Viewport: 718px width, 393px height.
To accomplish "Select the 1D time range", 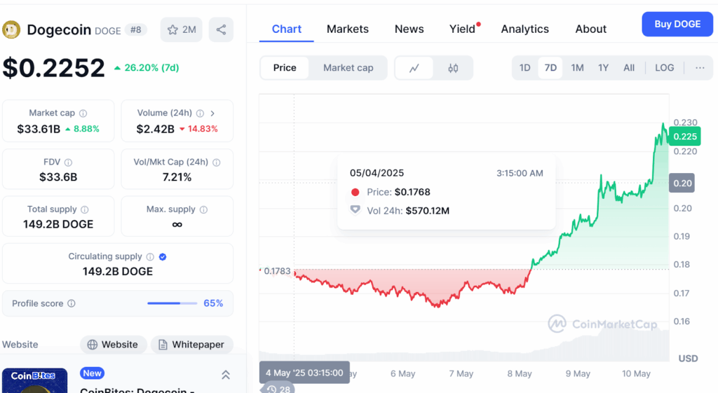I will [524, 68].
